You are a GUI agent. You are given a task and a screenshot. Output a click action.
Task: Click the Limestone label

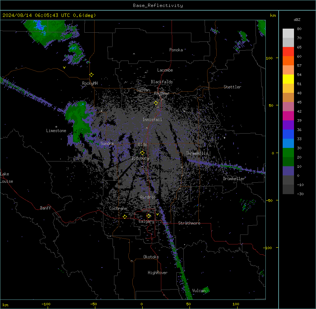pyautogui.click(x=56, y=131)
